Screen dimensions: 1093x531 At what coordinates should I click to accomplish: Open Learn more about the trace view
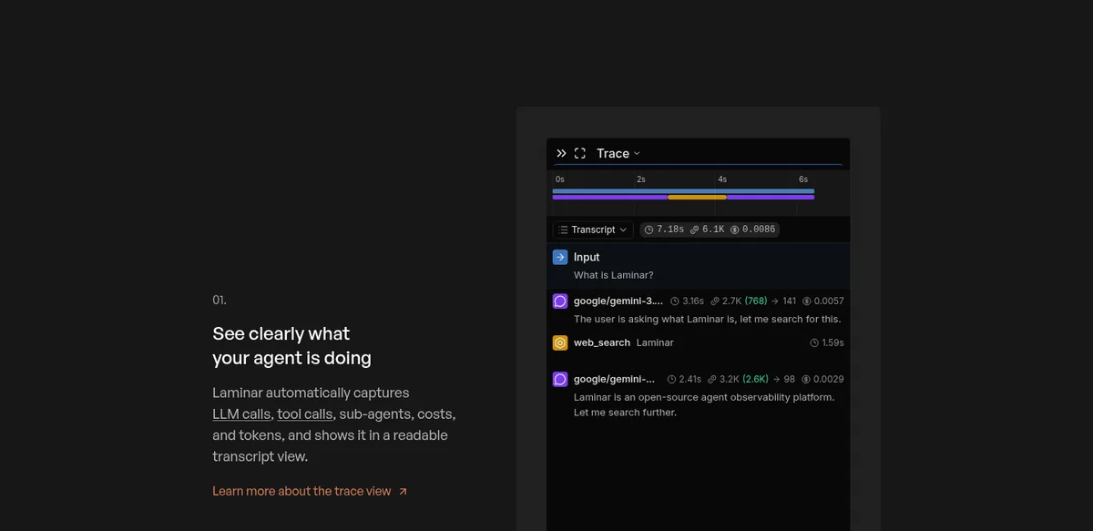(x=301, y=491)
